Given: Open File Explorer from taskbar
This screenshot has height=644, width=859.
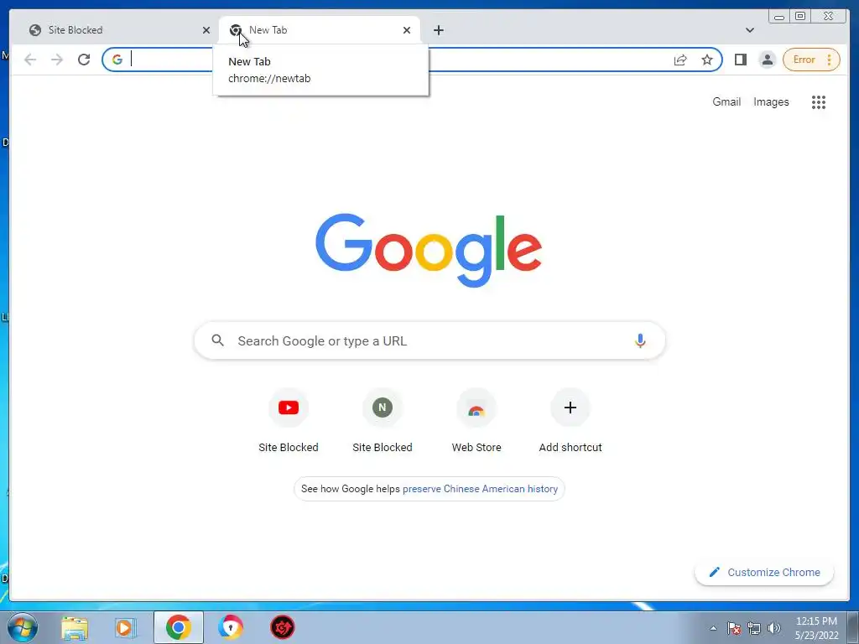Looking at the screenshot, I should click(75, 627).
